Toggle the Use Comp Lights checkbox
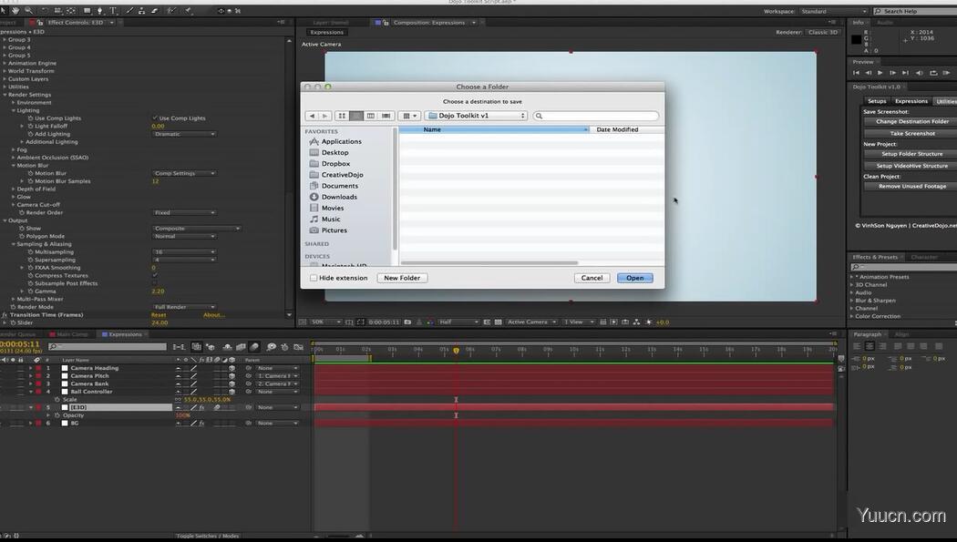Image resolution: width=957 pixels, height=542 pixels. [154, 118]
